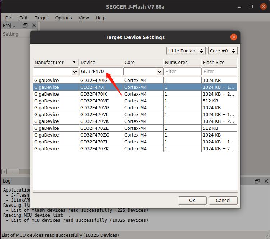Close the Project panel

(x=34, y=26)
